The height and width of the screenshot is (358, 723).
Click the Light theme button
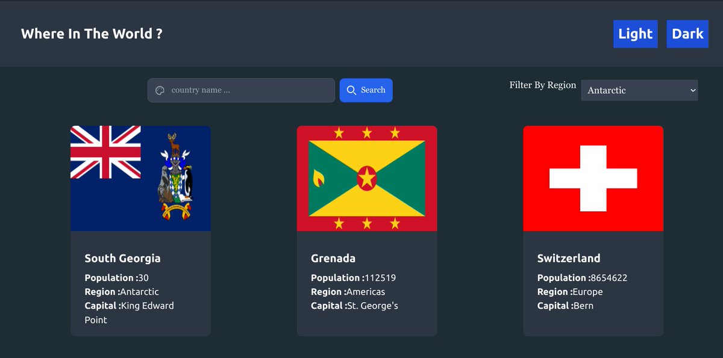pyautogui.click(x=635, y=34)
